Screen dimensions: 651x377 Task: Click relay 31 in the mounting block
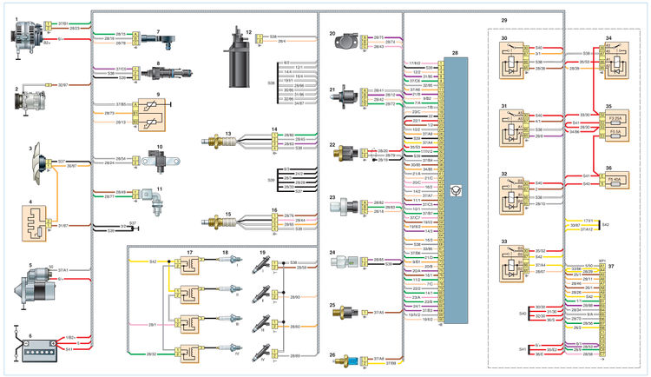tap(511, 128)
